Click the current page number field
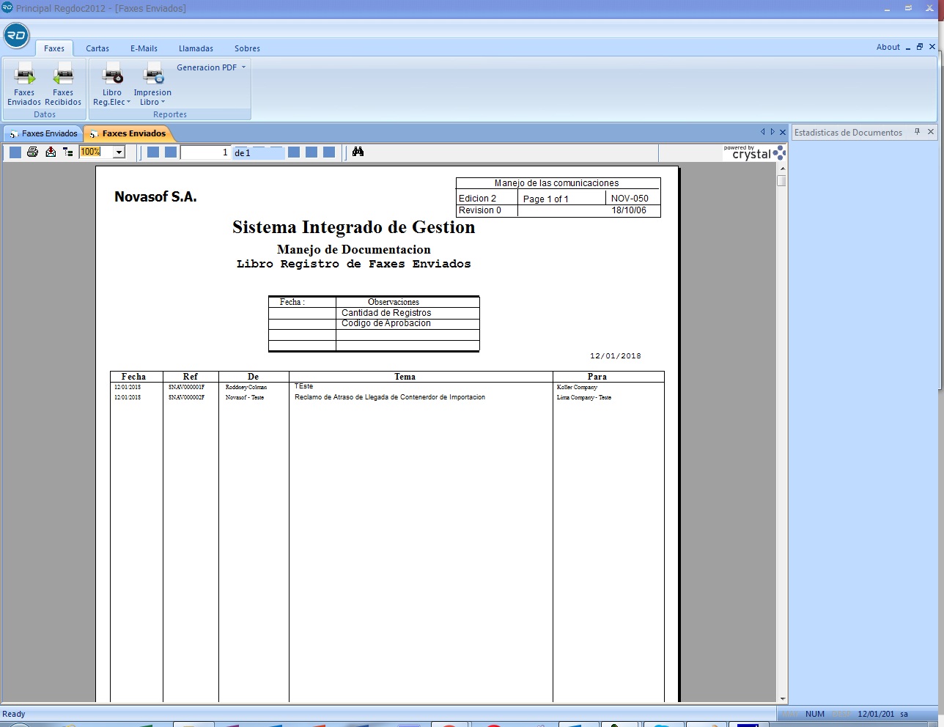This screenshot has width=944, height=727. (206, 152)
